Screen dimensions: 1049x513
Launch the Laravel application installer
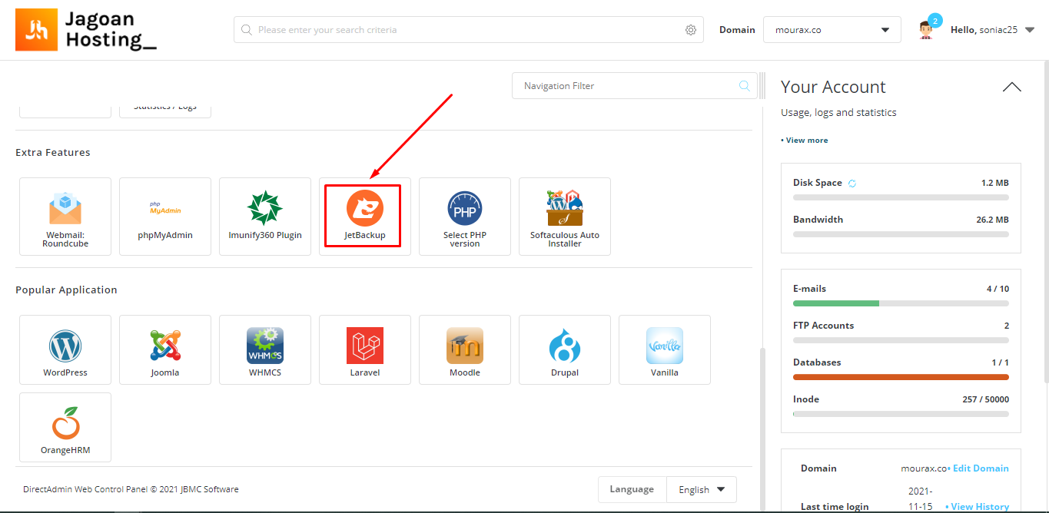(364, 350)
